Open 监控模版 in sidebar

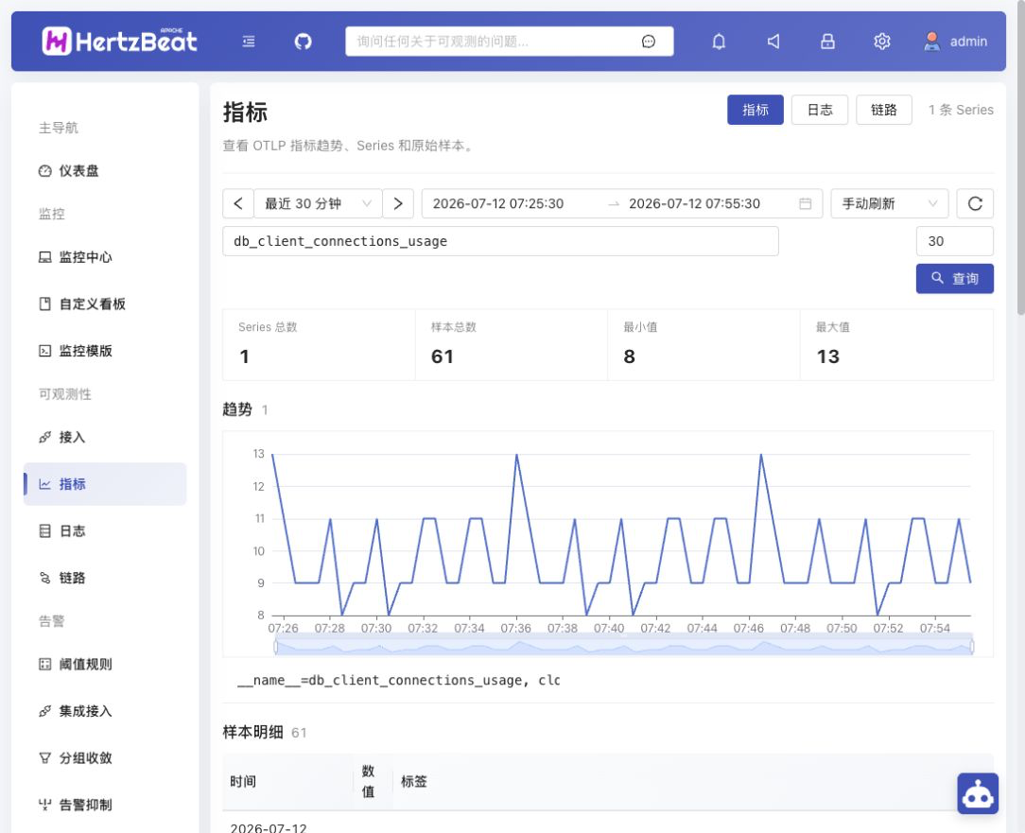pyautogui.click(x=105, y=351)
